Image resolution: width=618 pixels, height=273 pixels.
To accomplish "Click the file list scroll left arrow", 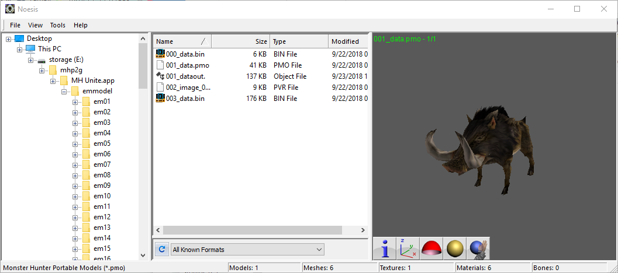I will click(x=158, y=230).
